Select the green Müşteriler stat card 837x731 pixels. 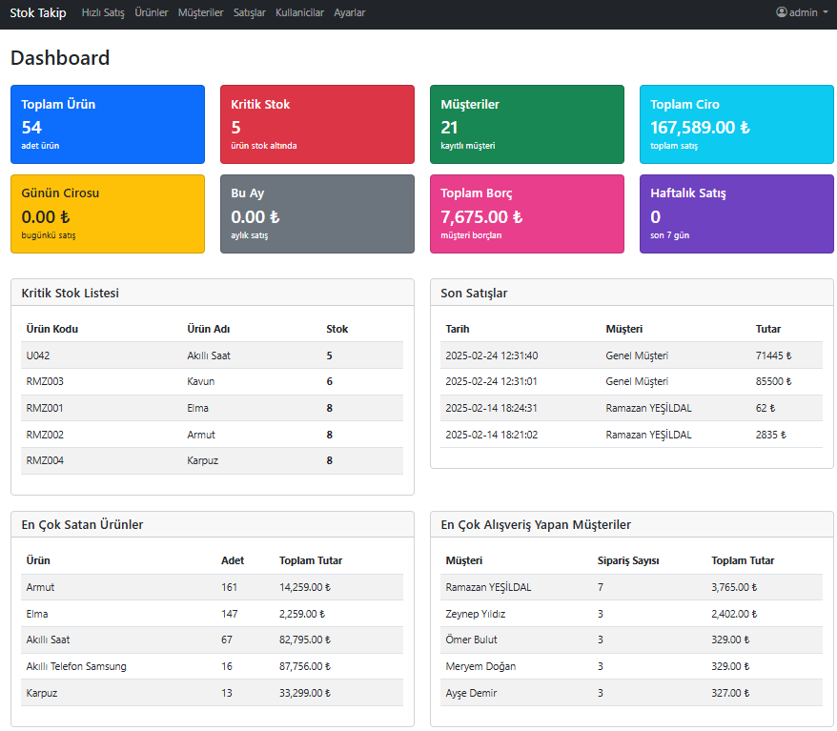click(x=527, y=125)
